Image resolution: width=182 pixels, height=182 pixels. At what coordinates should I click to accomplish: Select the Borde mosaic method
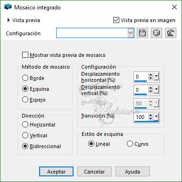[x=25, y=78]
